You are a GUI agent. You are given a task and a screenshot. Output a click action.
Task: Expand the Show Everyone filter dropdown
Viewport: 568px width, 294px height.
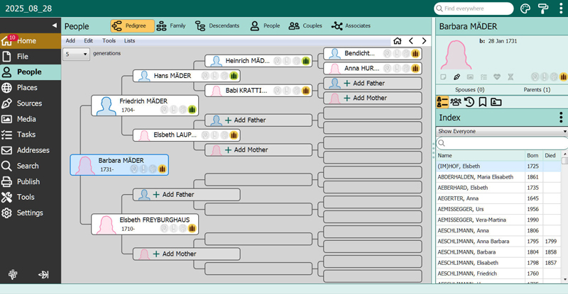point(502,131)
